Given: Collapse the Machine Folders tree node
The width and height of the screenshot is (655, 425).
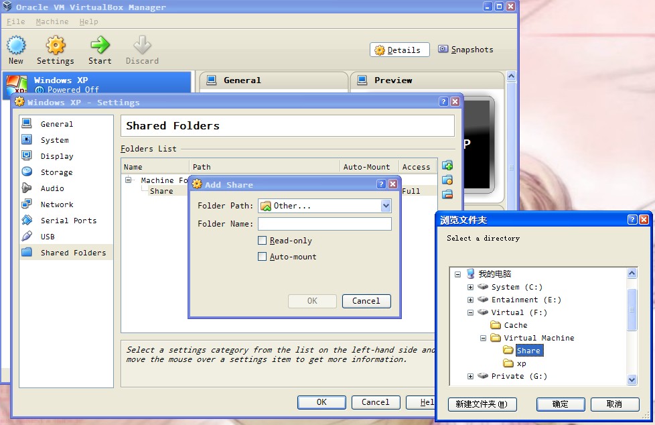Looking at the screenshot, I should (x=128, y=180).
